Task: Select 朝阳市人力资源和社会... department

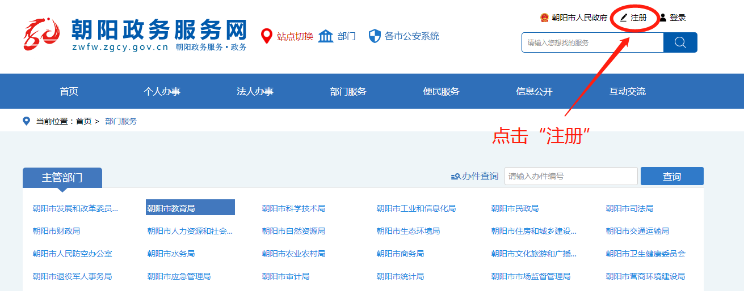Action: [190, 231]
